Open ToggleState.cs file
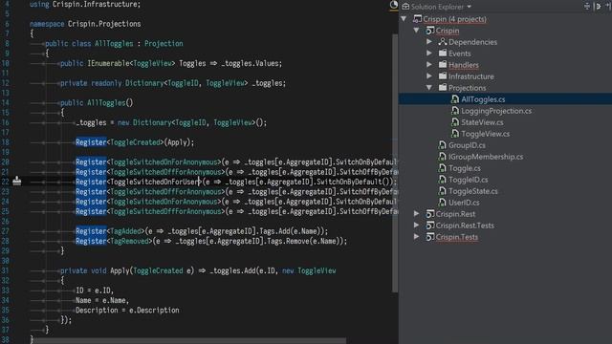This screenshot has width=612, height=344. click(473, 191)
